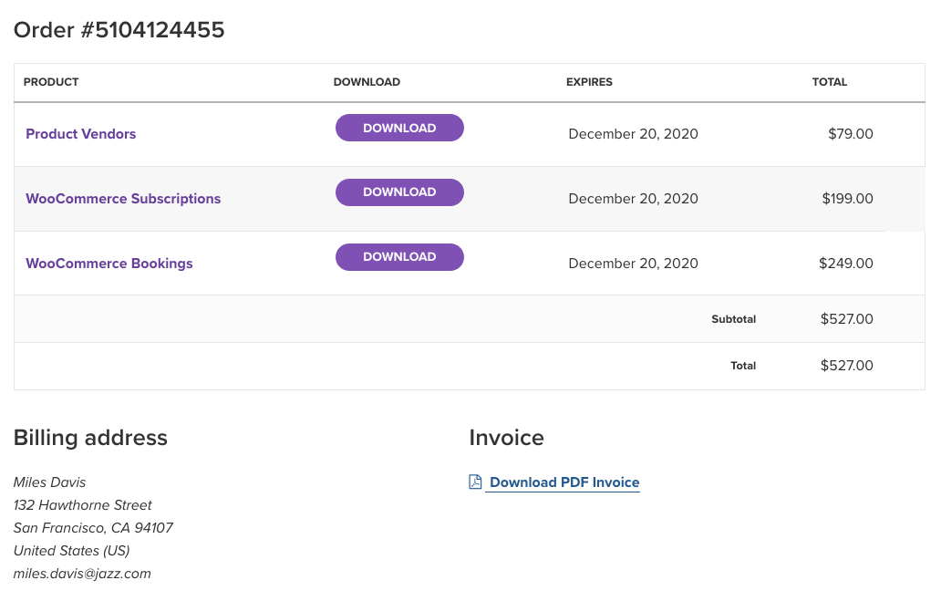Select the PRODUCT column header

[51, 82]
